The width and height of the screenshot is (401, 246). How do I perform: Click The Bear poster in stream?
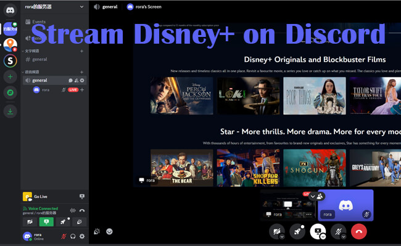tap(181, 168)
